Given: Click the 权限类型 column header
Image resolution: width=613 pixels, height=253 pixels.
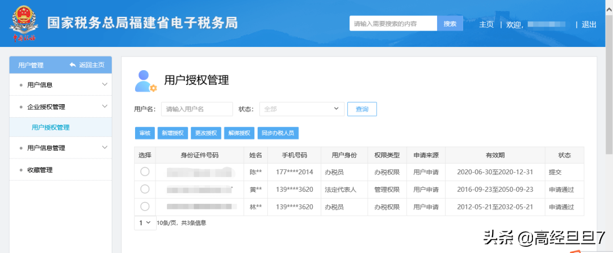Looking at the screenshot, I should point(387,155).
